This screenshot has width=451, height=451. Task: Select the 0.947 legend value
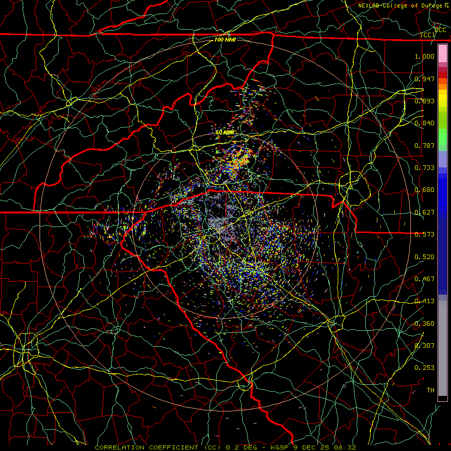click(424, 79)
